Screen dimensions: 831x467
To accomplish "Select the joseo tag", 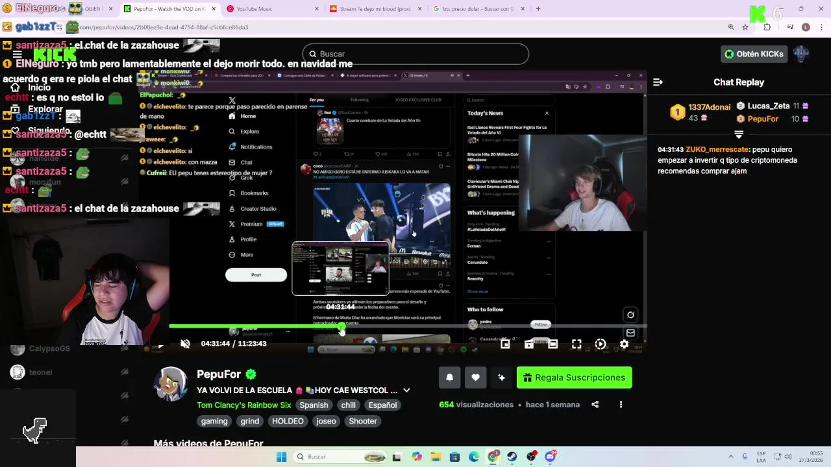I will pyautogui.click(x=326, y=422).
